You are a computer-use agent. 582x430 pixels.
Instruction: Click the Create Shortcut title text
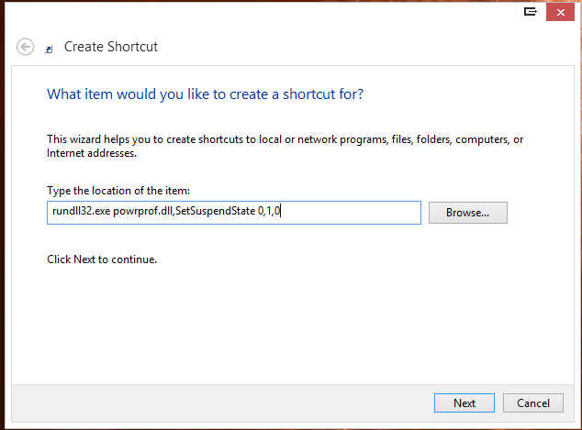(111, 47)
